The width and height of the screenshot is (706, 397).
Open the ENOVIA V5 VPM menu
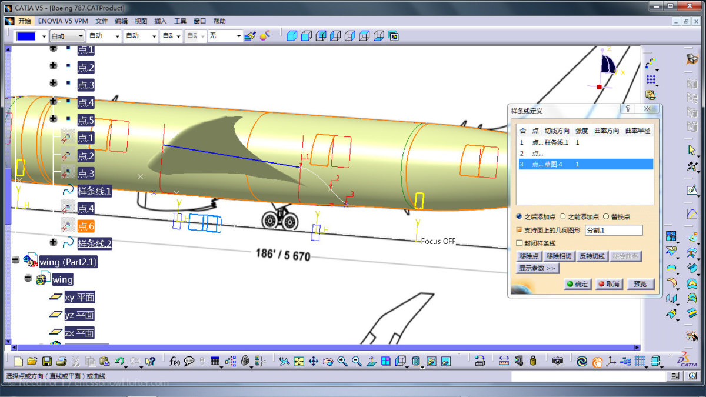coord(63,21)
